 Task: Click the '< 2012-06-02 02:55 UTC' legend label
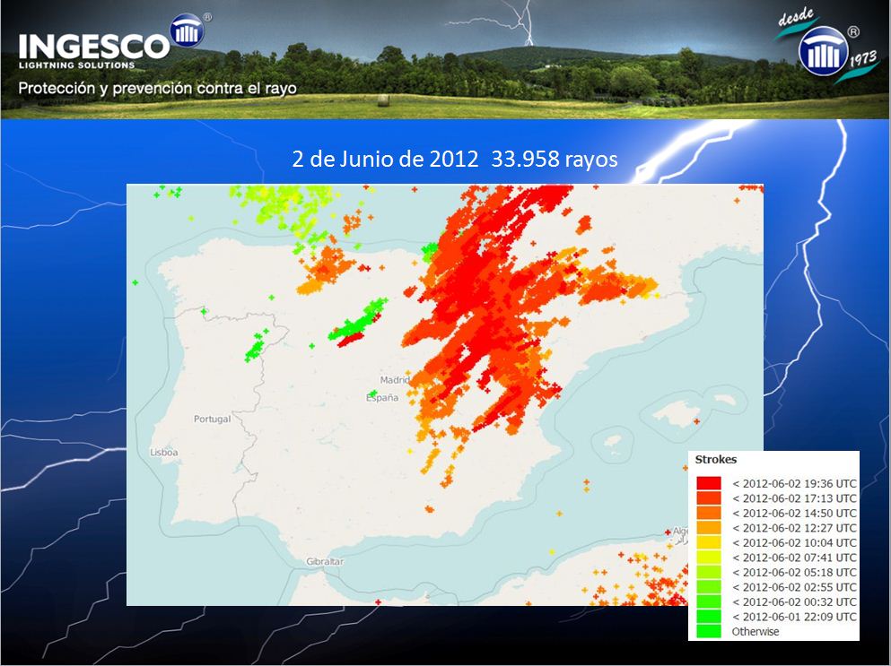click(793, 587)
